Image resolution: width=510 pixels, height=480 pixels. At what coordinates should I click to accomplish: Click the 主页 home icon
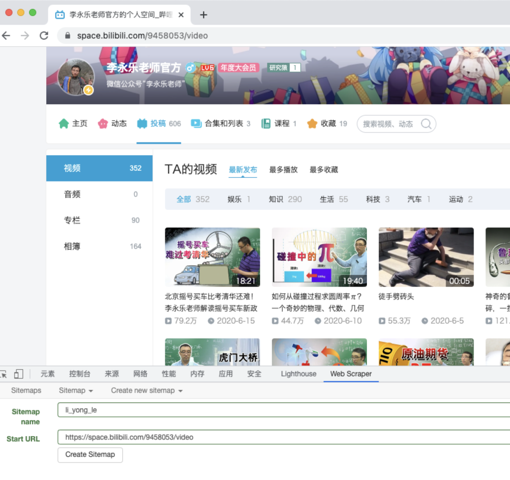(64, 124)
